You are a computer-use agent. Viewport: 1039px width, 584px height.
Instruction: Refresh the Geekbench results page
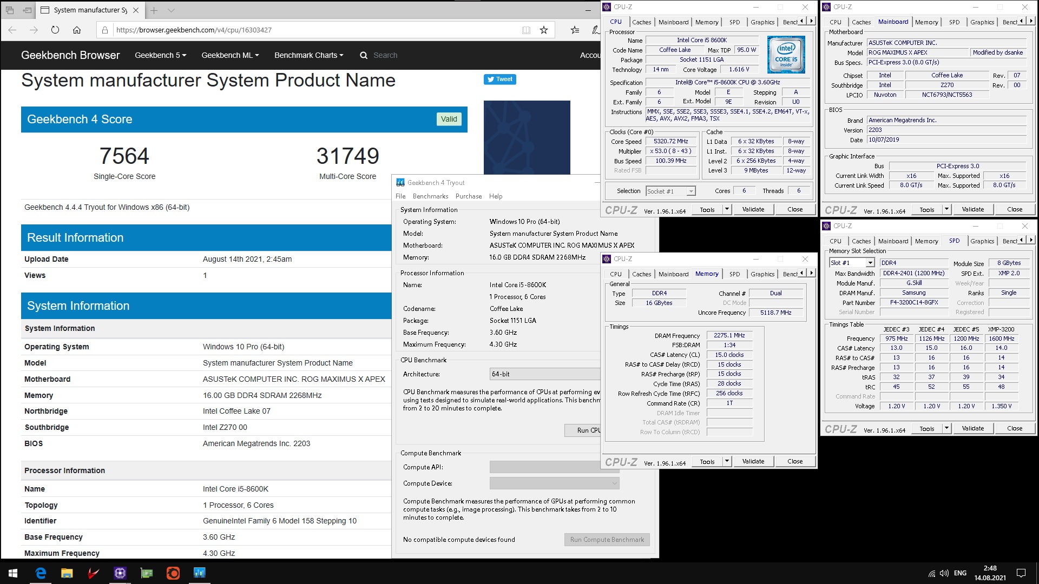click(55, 30)
